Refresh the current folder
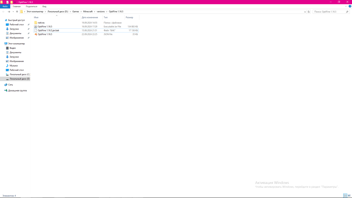 click(x=309, y=12)
